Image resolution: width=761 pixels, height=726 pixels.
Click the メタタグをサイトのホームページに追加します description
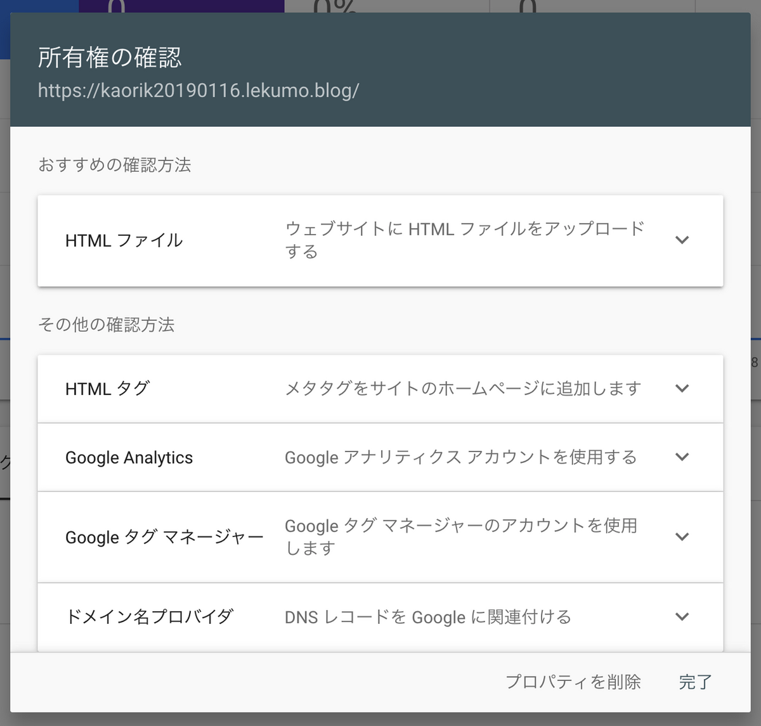pos(463,388)
